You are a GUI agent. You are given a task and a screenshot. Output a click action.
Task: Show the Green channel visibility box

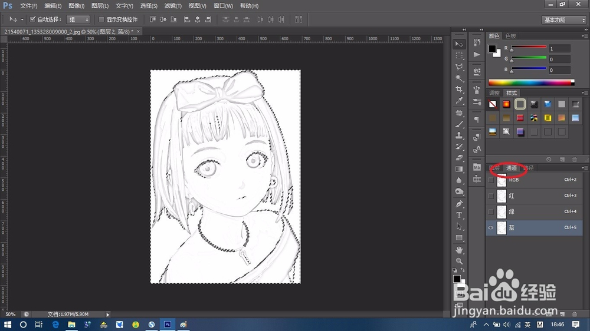tap(491, 212)
